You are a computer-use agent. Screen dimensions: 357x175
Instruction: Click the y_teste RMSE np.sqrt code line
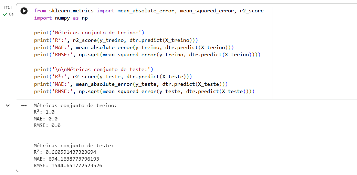pos(144,91)
